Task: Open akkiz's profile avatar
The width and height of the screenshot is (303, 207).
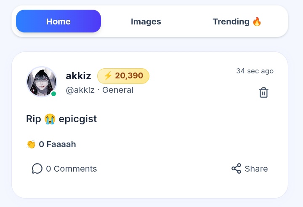Action: point(42,82)
